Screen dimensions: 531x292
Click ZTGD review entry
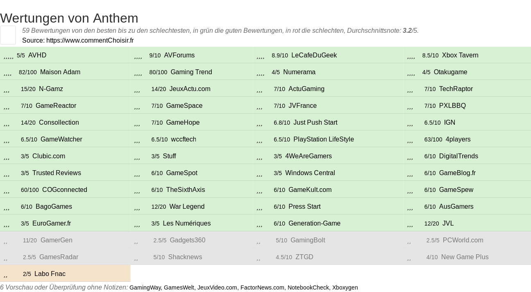click(304, 257)
